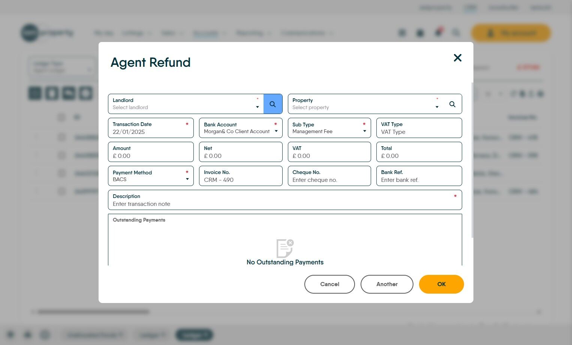The image size is (572, 345).
Task: Click the "Agent Refund" dialog title
Action: pyautogui.click(x=151, y=62)
